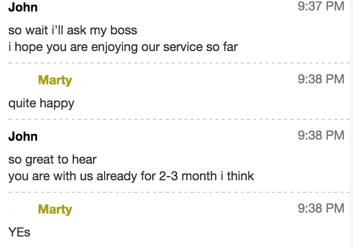Click the word 'think' in John's message
Image resolution: width=353 pixels, height=248 pixels.
pos(241,176)
